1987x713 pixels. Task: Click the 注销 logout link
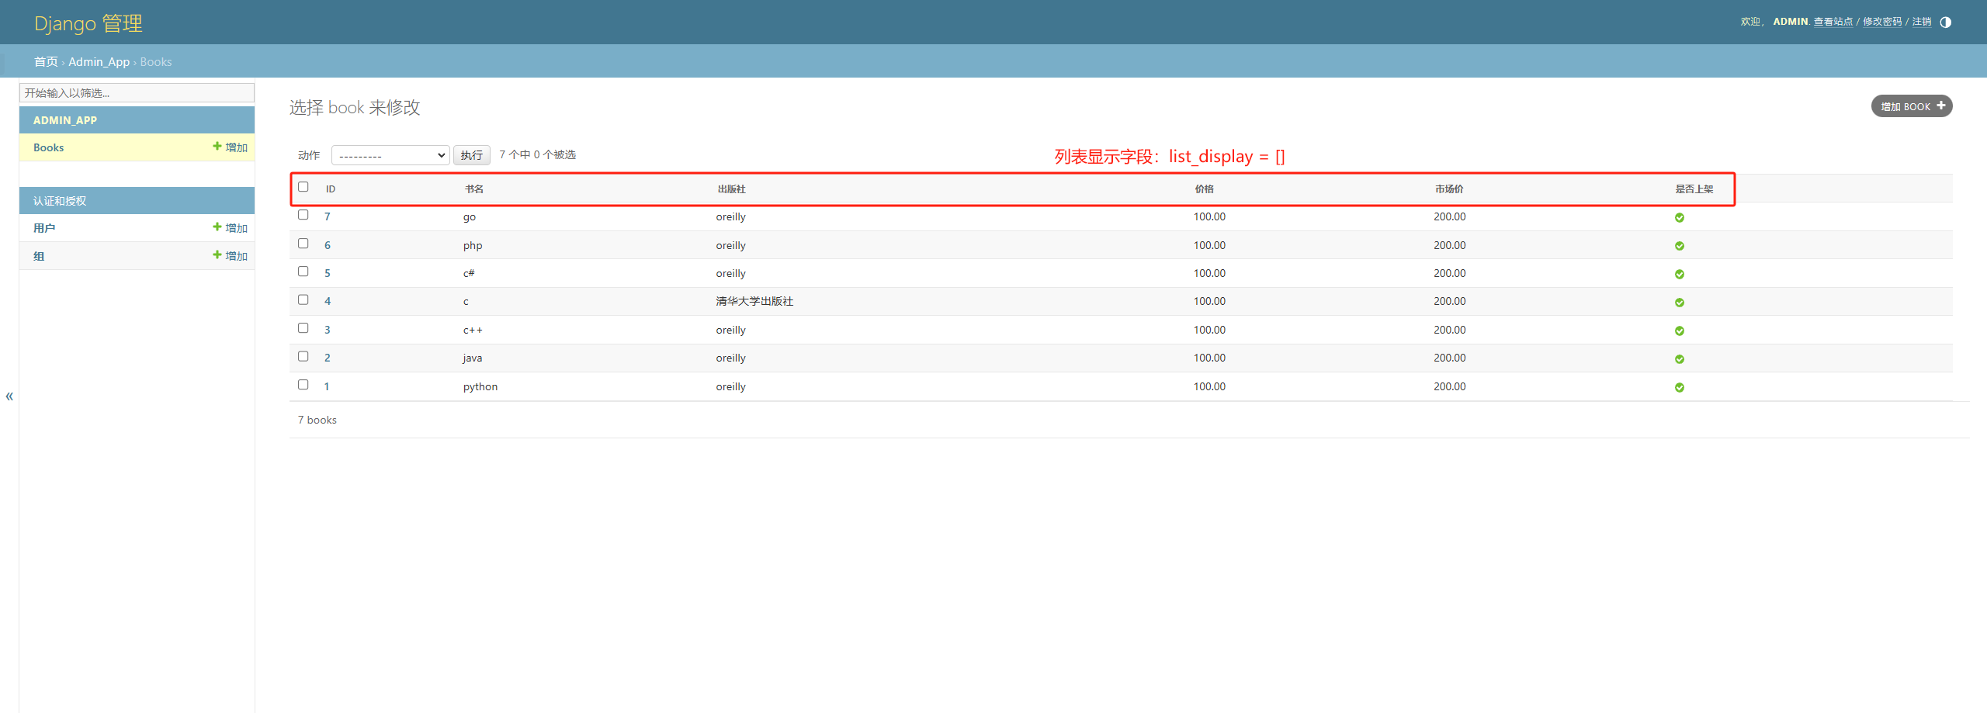[1922, 22]
